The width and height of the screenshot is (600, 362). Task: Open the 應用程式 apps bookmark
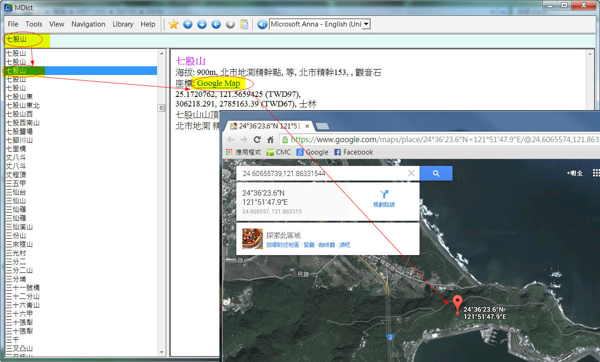244,152
